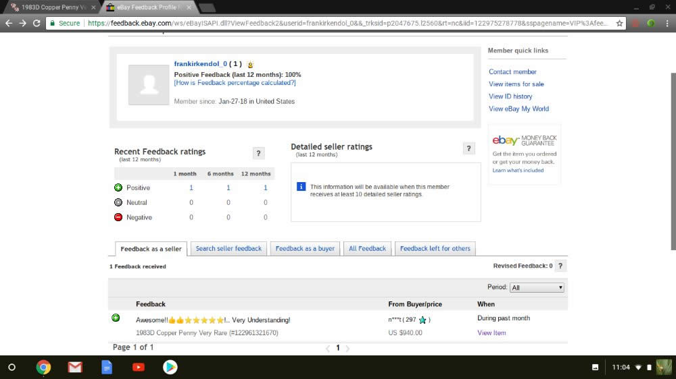The height and width of the screenshot is (379, 676).
Task: Click the eBay Money Back Guarantee logo
Action: pyautogui.click(x=525, y=140)
